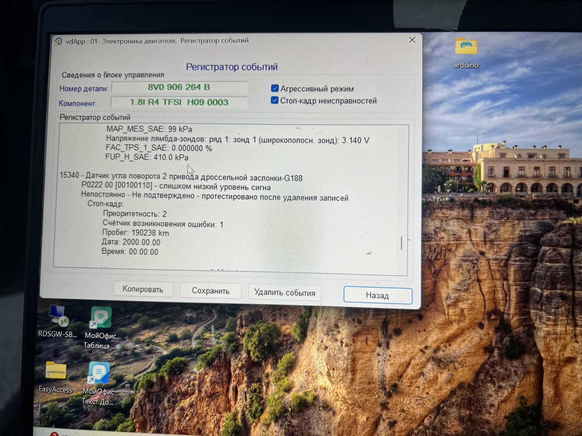Click the event log scrollbar thumb
Viewport: 582px width, 436px height.
(402, 243)
